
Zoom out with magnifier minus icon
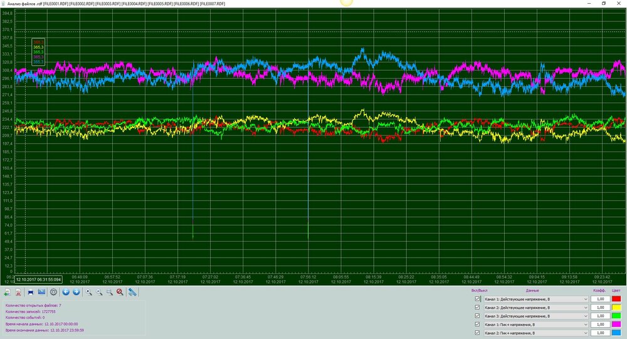point(99,292)
